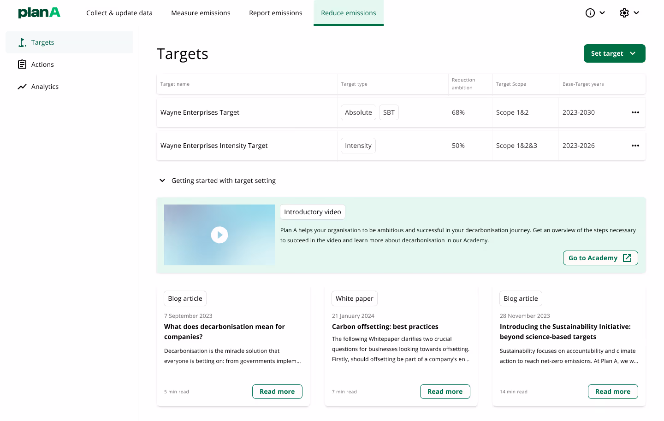
Task: Click the external link icon on Go to Academy
Action: pyautogui.click(x=627, y=258)
